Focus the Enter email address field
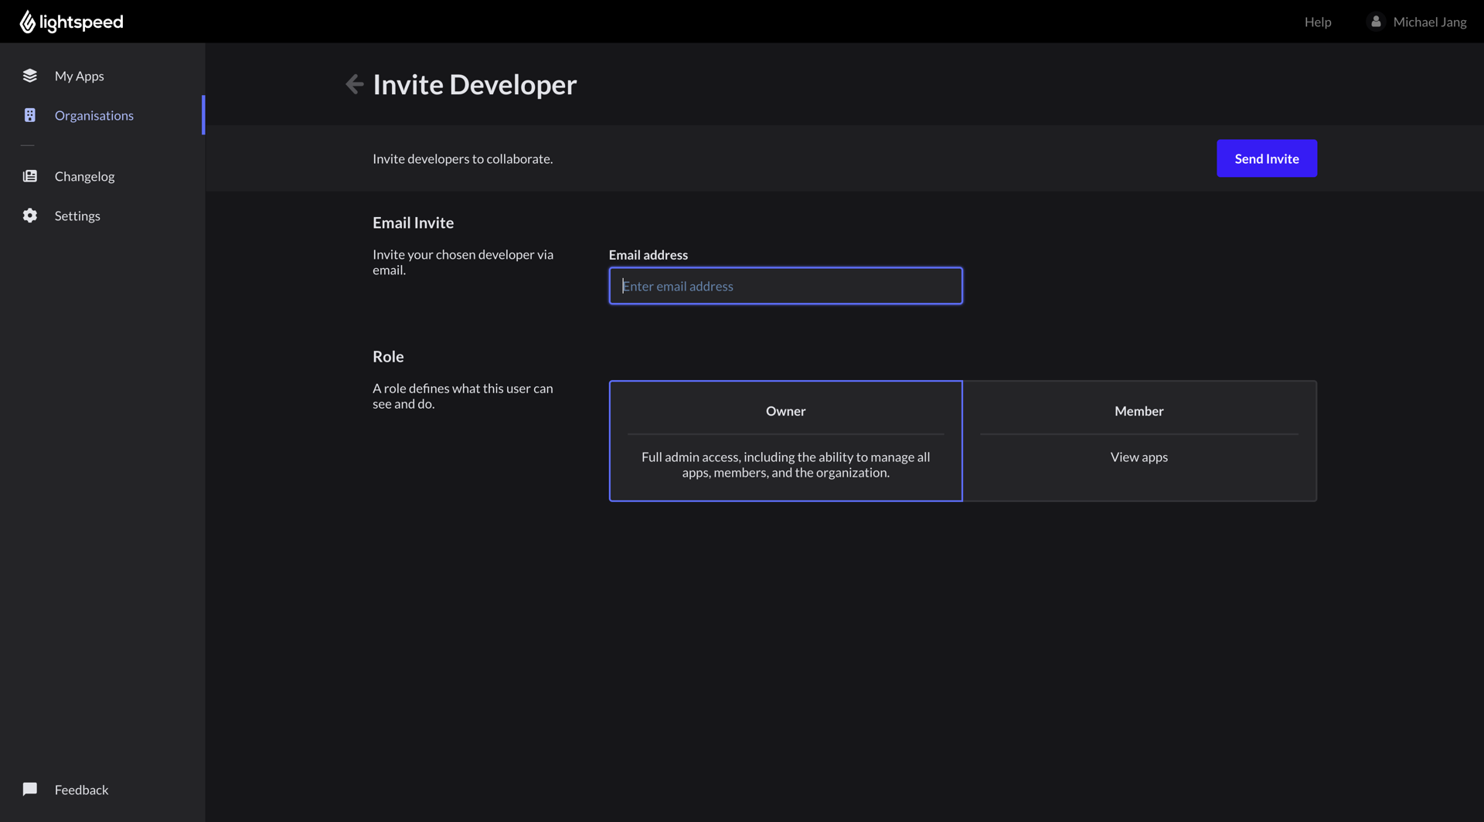 (x=785, y=285)
